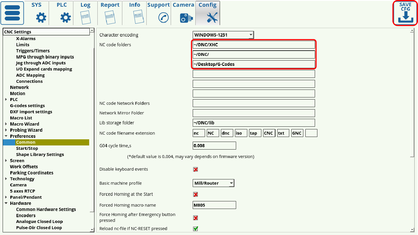Viewport: 418px width, 235px height.
Task: Uncheck Reload nc-file if NC-RESET pressed
Action: tap(196, 229)
